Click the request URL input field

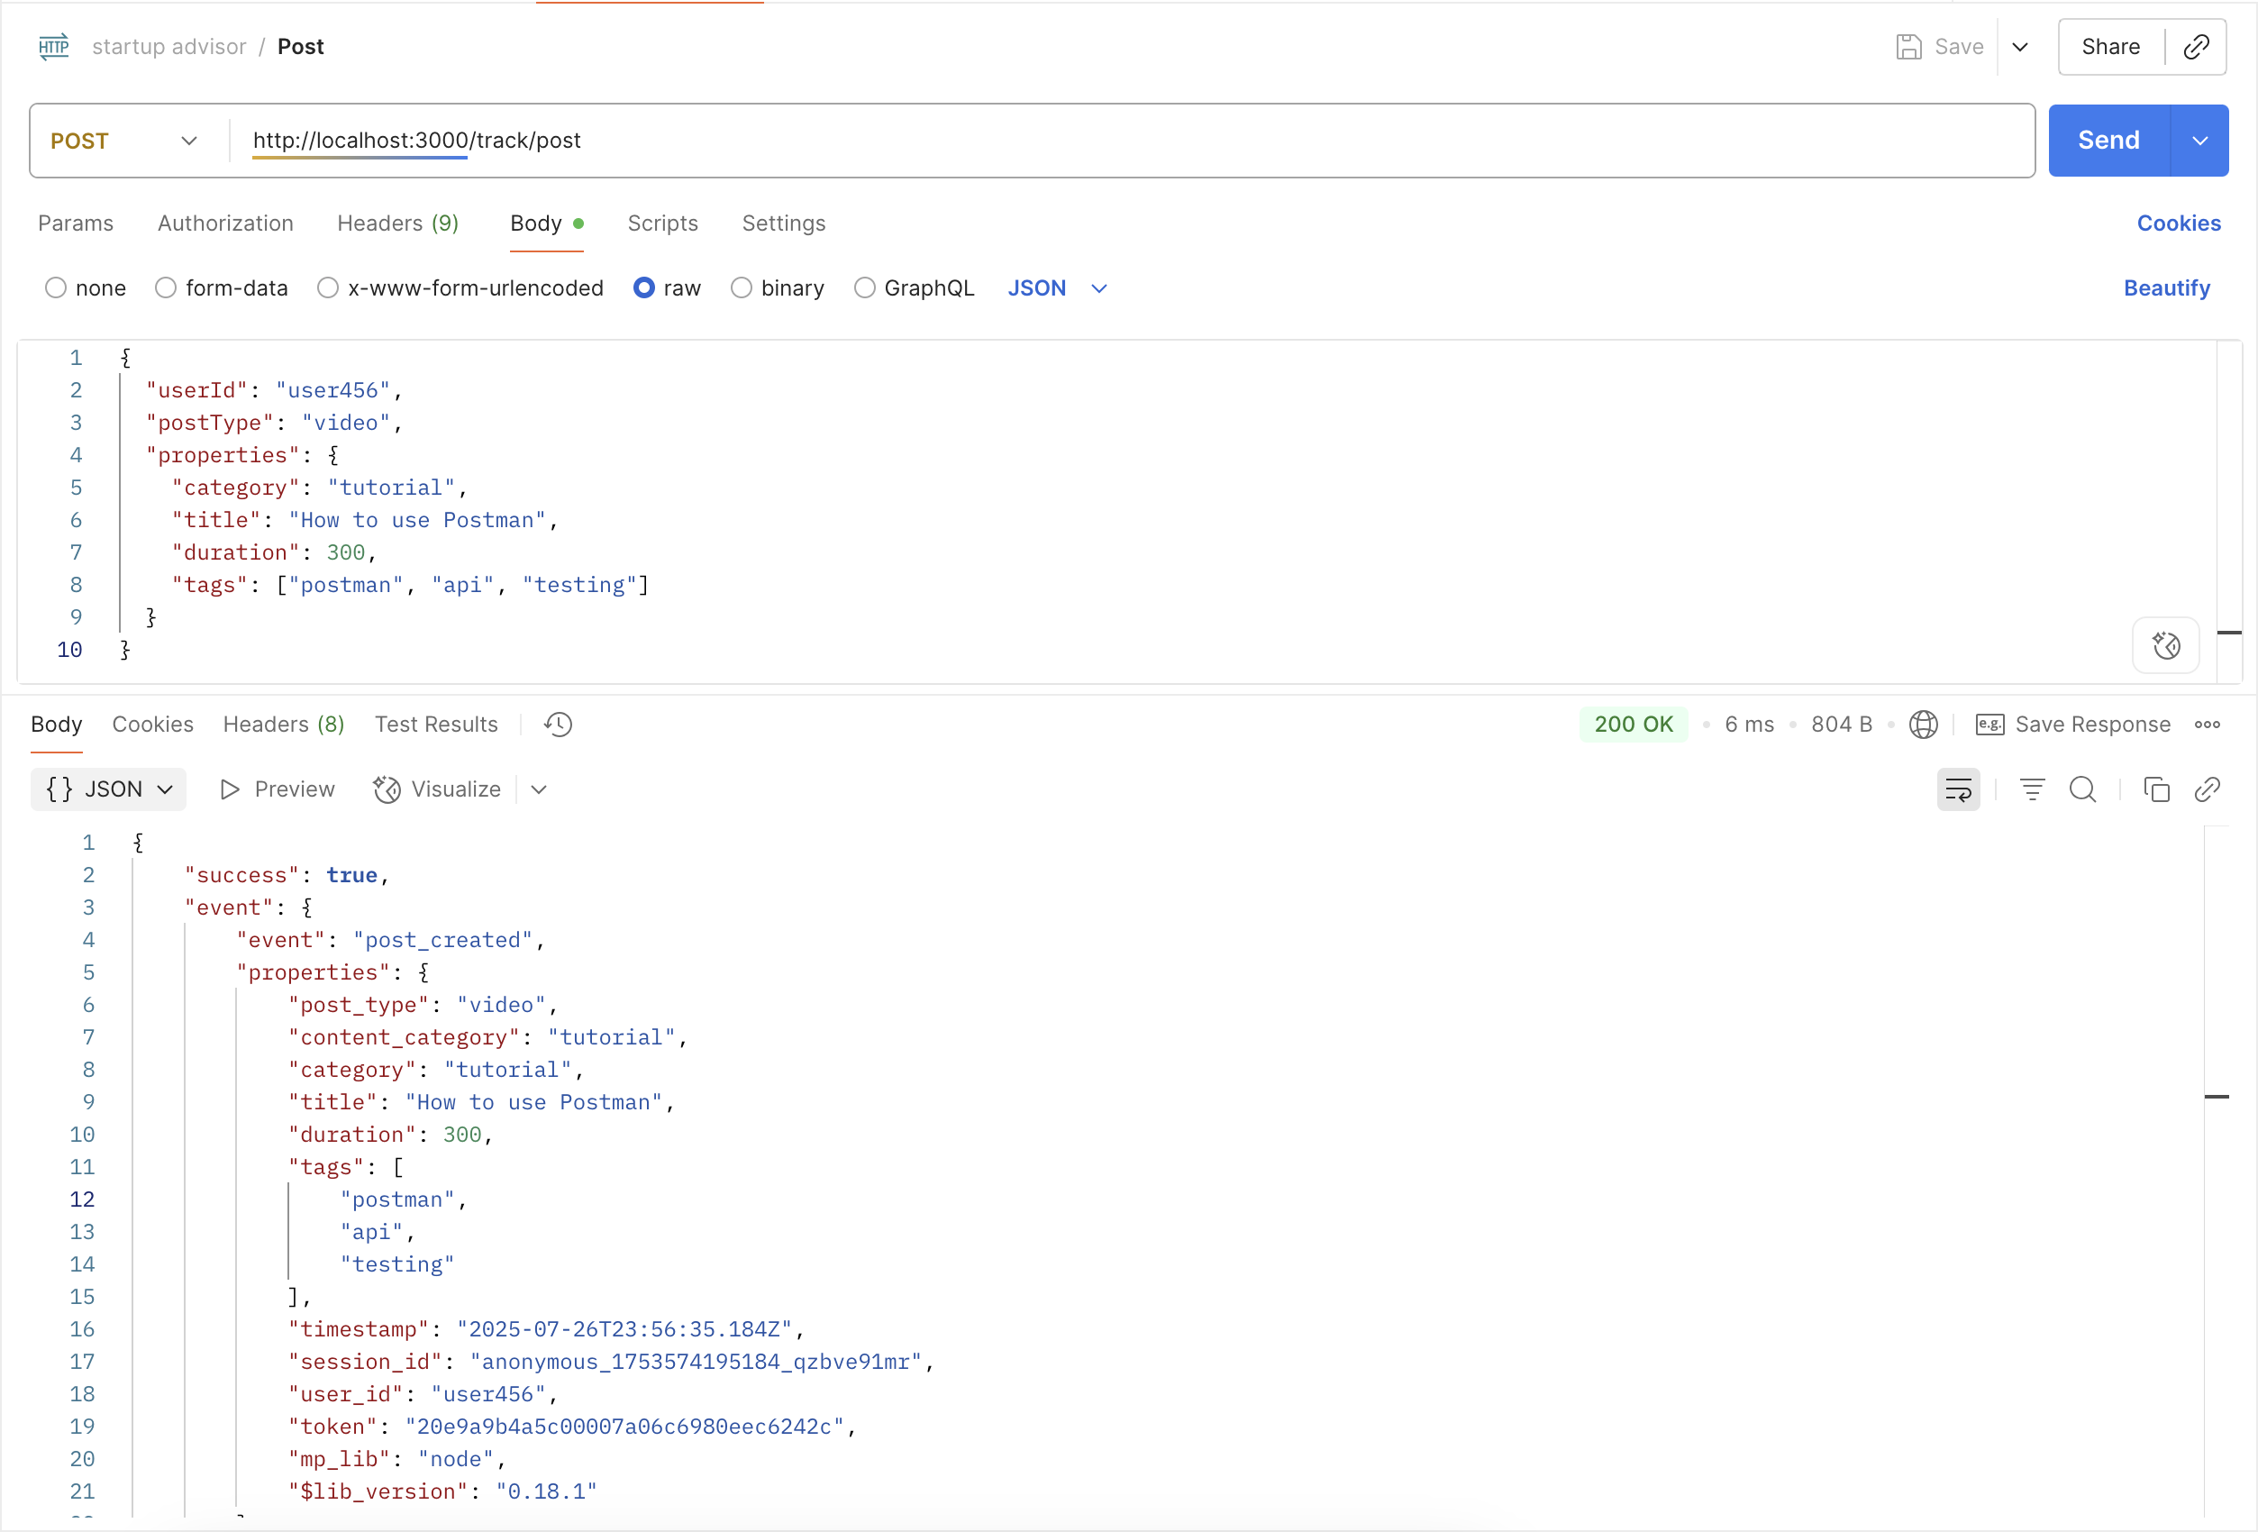pos(1127,141)
